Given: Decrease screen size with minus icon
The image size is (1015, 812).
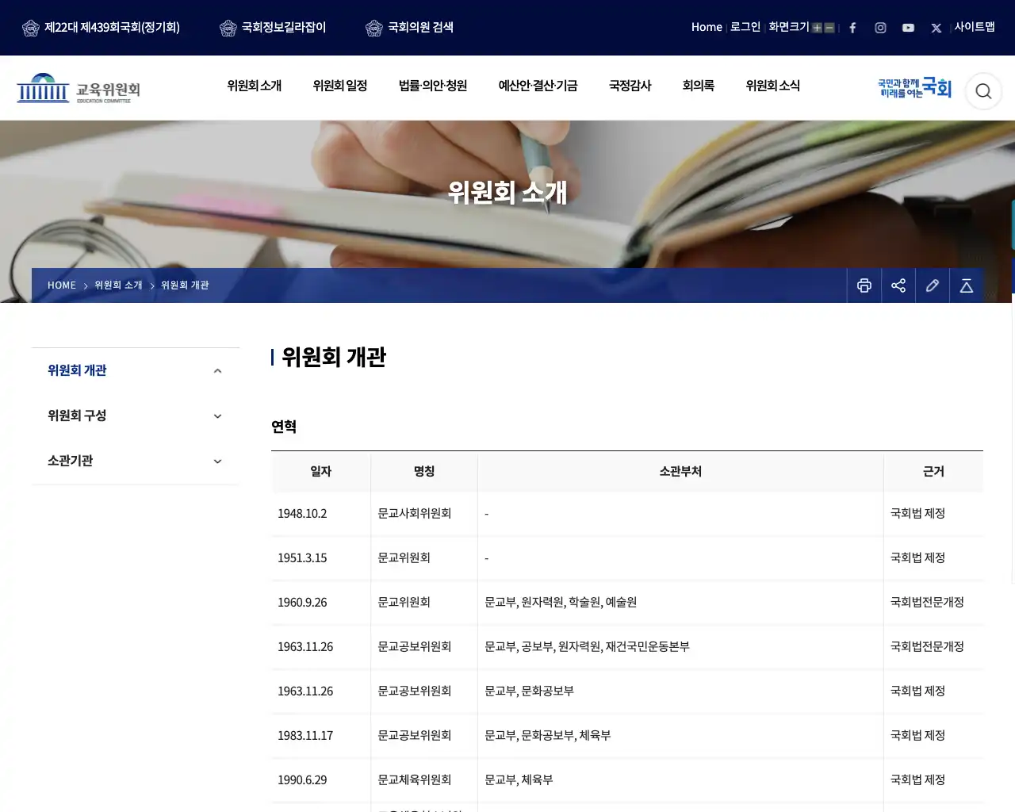Looking at the screenshot, I should 829,28.
